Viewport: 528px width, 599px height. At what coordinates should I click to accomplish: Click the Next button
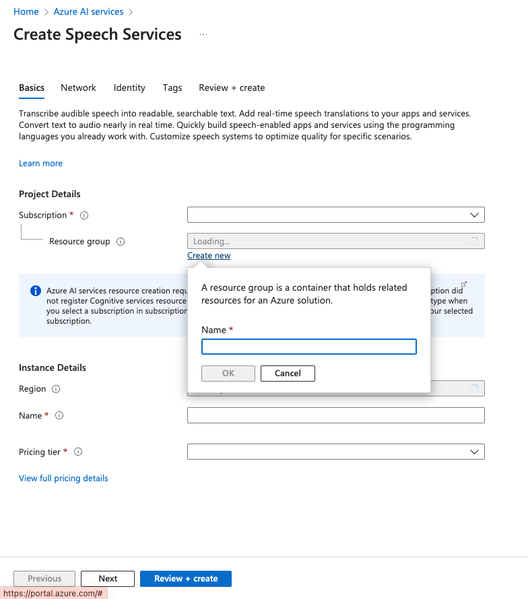pyautogui.click(x=108, y=578)
